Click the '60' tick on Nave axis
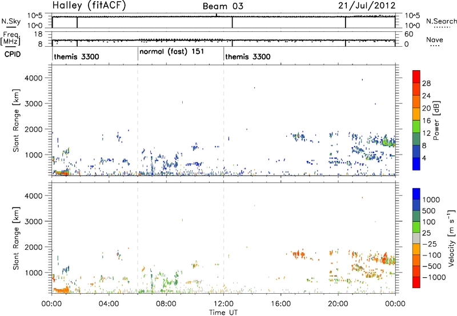The width and height of the screenshot is (457, 316). tap(408, 34)
